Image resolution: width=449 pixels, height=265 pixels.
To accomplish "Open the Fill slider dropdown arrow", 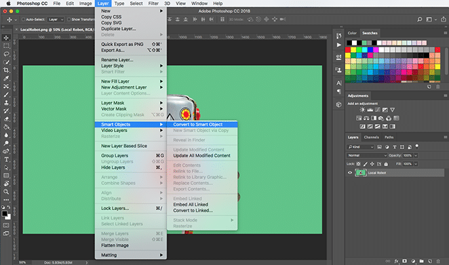I will pyautogui.click(x=416, y=164).
